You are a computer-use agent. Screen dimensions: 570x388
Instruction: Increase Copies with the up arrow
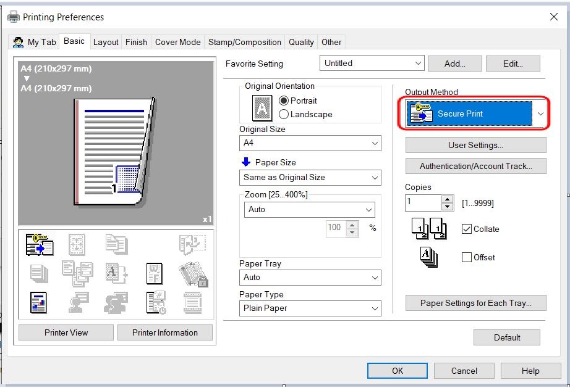[x=448, y=199]
